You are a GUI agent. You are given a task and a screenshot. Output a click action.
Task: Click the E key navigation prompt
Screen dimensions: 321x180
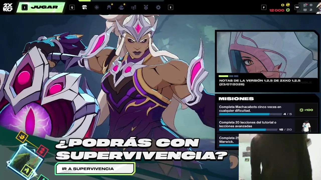pyautogui.click(x=171, y=7)
